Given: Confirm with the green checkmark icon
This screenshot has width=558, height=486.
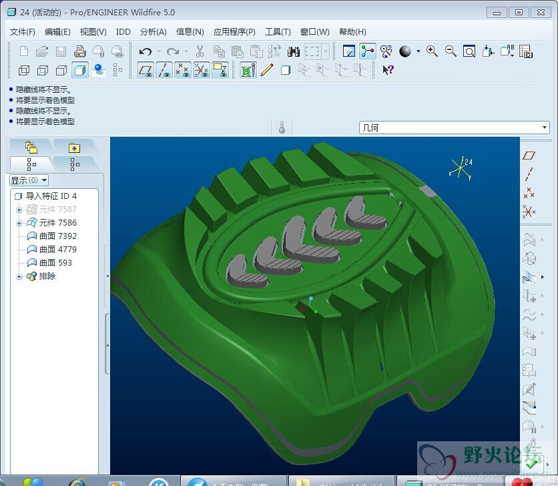Looking at the screenshot, I should (532, 463).
